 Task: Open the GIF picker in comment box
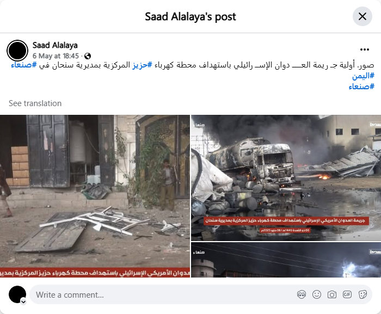[347, 294]
